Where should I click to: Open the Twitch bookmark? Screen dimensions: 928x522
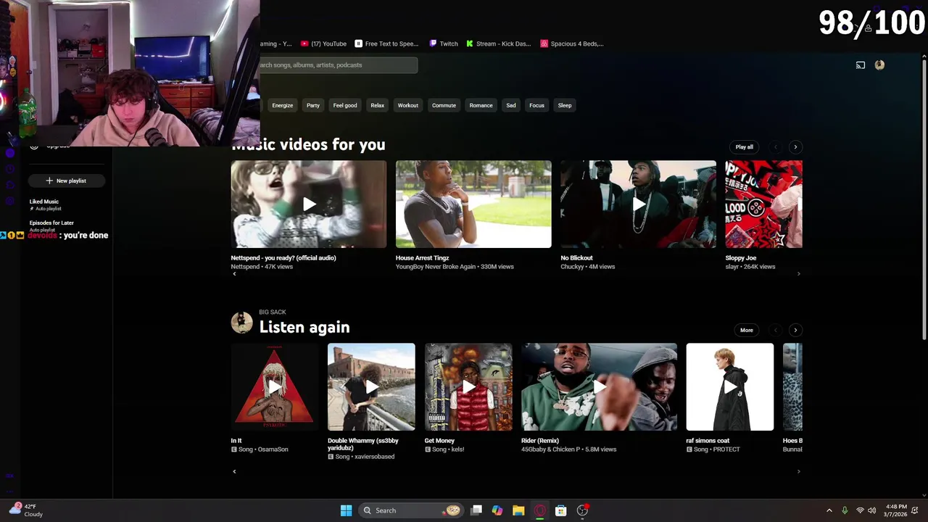point(444,43)
